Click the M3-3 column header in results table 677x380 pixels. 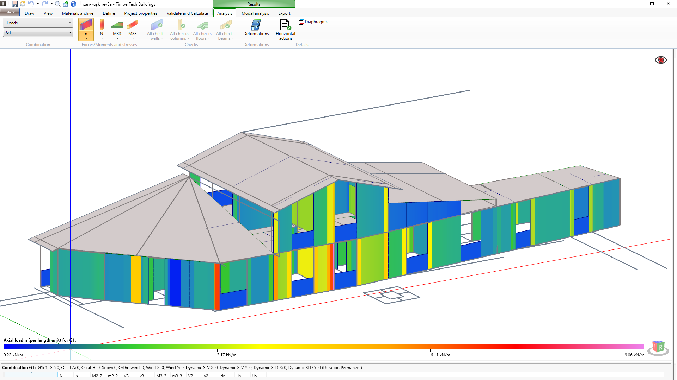click(161, 376)
